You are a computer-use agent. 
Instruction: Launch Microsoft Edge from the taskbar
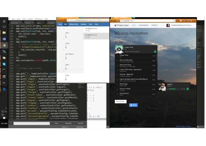pyautogui.click(x=4, y=89)
